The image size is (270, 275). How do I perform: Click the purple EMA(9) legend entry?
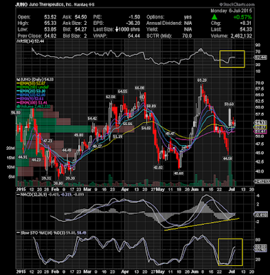(30, 99)
